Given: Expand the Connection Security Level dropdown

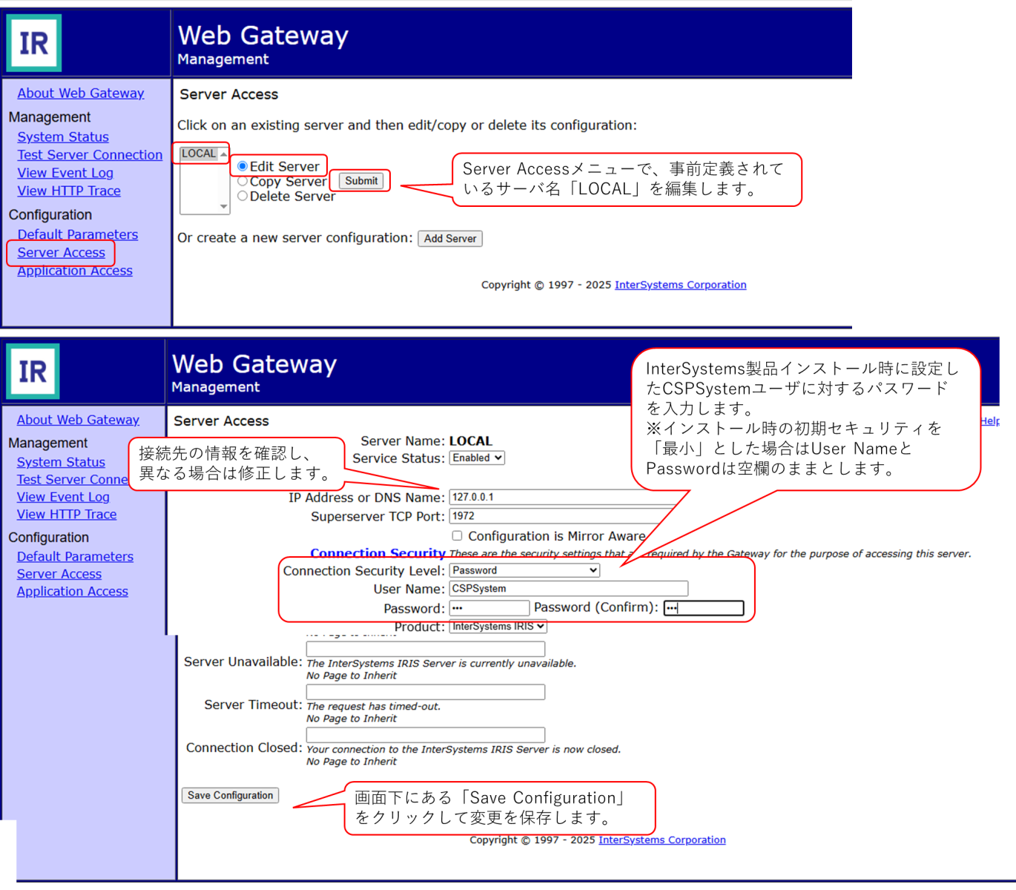Looking at the screenshot, I should 524,570.
